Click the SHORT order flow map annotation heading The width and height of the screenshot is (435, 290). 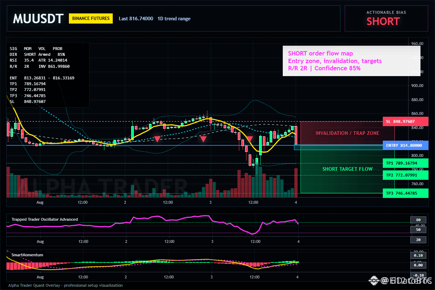pyautogui.click(x=320, y=54)
